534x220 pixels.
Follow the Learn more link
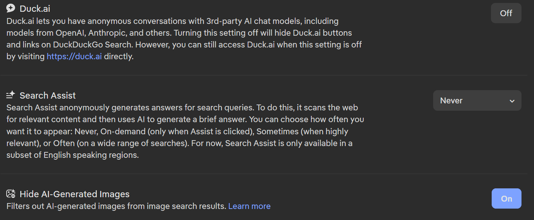pos(249,206)
